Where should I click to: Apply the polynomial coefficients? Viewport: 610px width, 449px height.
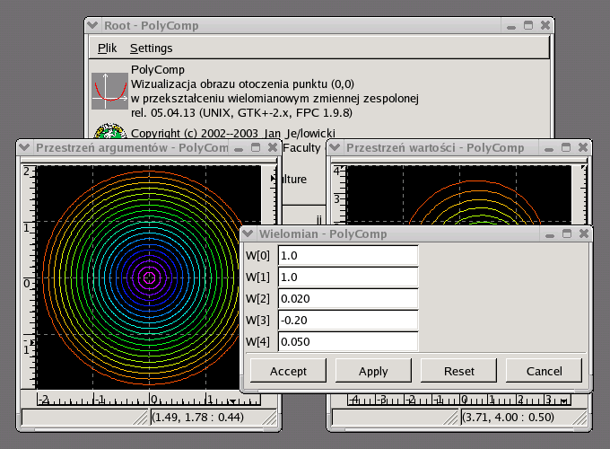[x=373, y=371]
